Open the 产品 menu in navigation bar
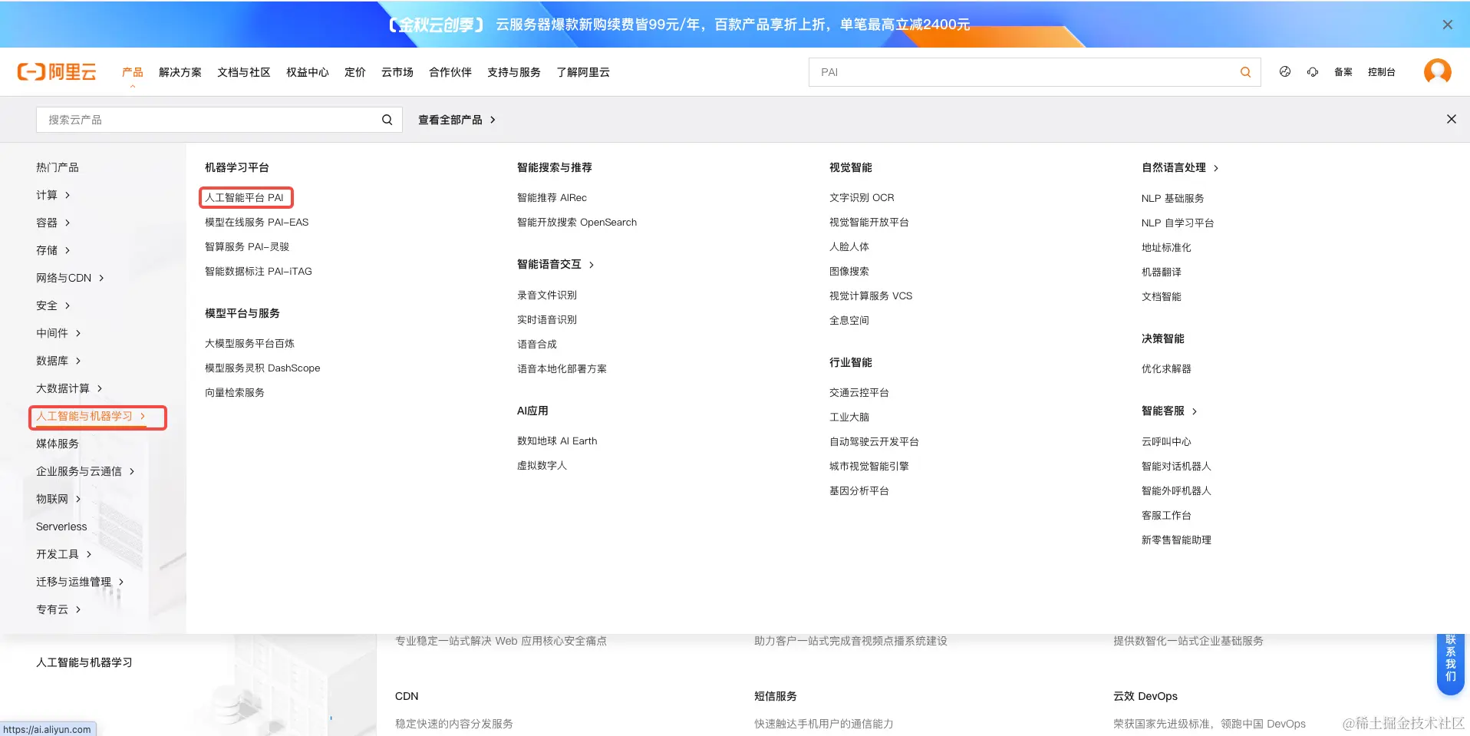This screenshot has width=1470, height=736. 133,72
